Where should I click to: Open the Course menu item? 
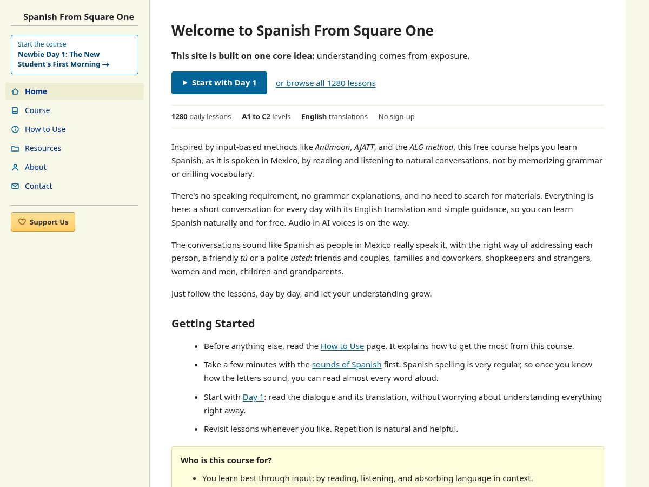[75, 110]
